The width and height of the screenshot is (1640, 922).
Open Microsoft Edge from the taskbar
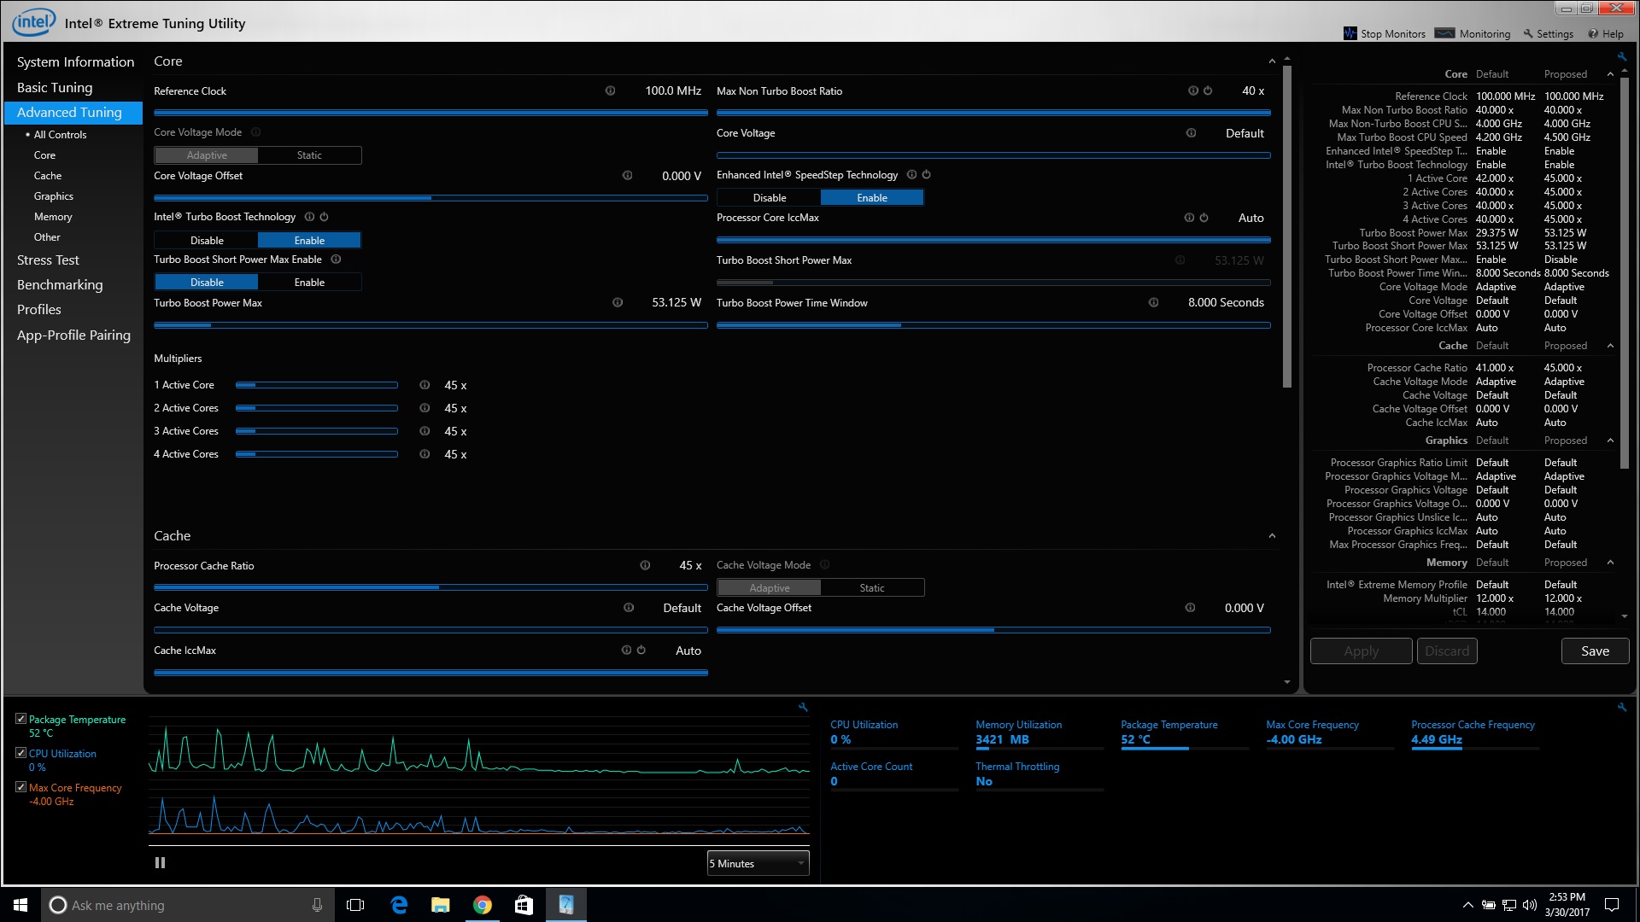pyautogui.click(x=399, y=905)
